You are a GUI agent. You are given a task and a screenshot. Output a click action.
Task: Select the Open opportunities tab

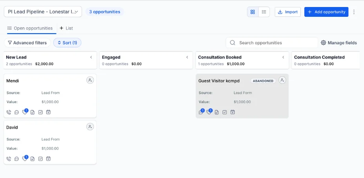(x=30, y=28)
